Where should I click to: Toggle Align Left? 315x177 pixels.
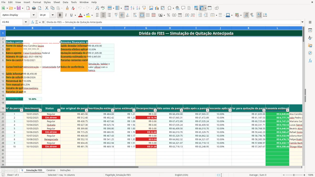pyautogui.click(x=97, y=15)
